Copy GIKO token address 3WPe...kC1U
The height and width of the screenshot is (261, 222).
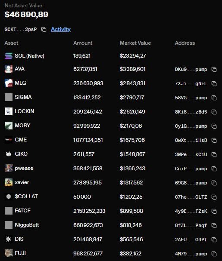tap(214, 155)
